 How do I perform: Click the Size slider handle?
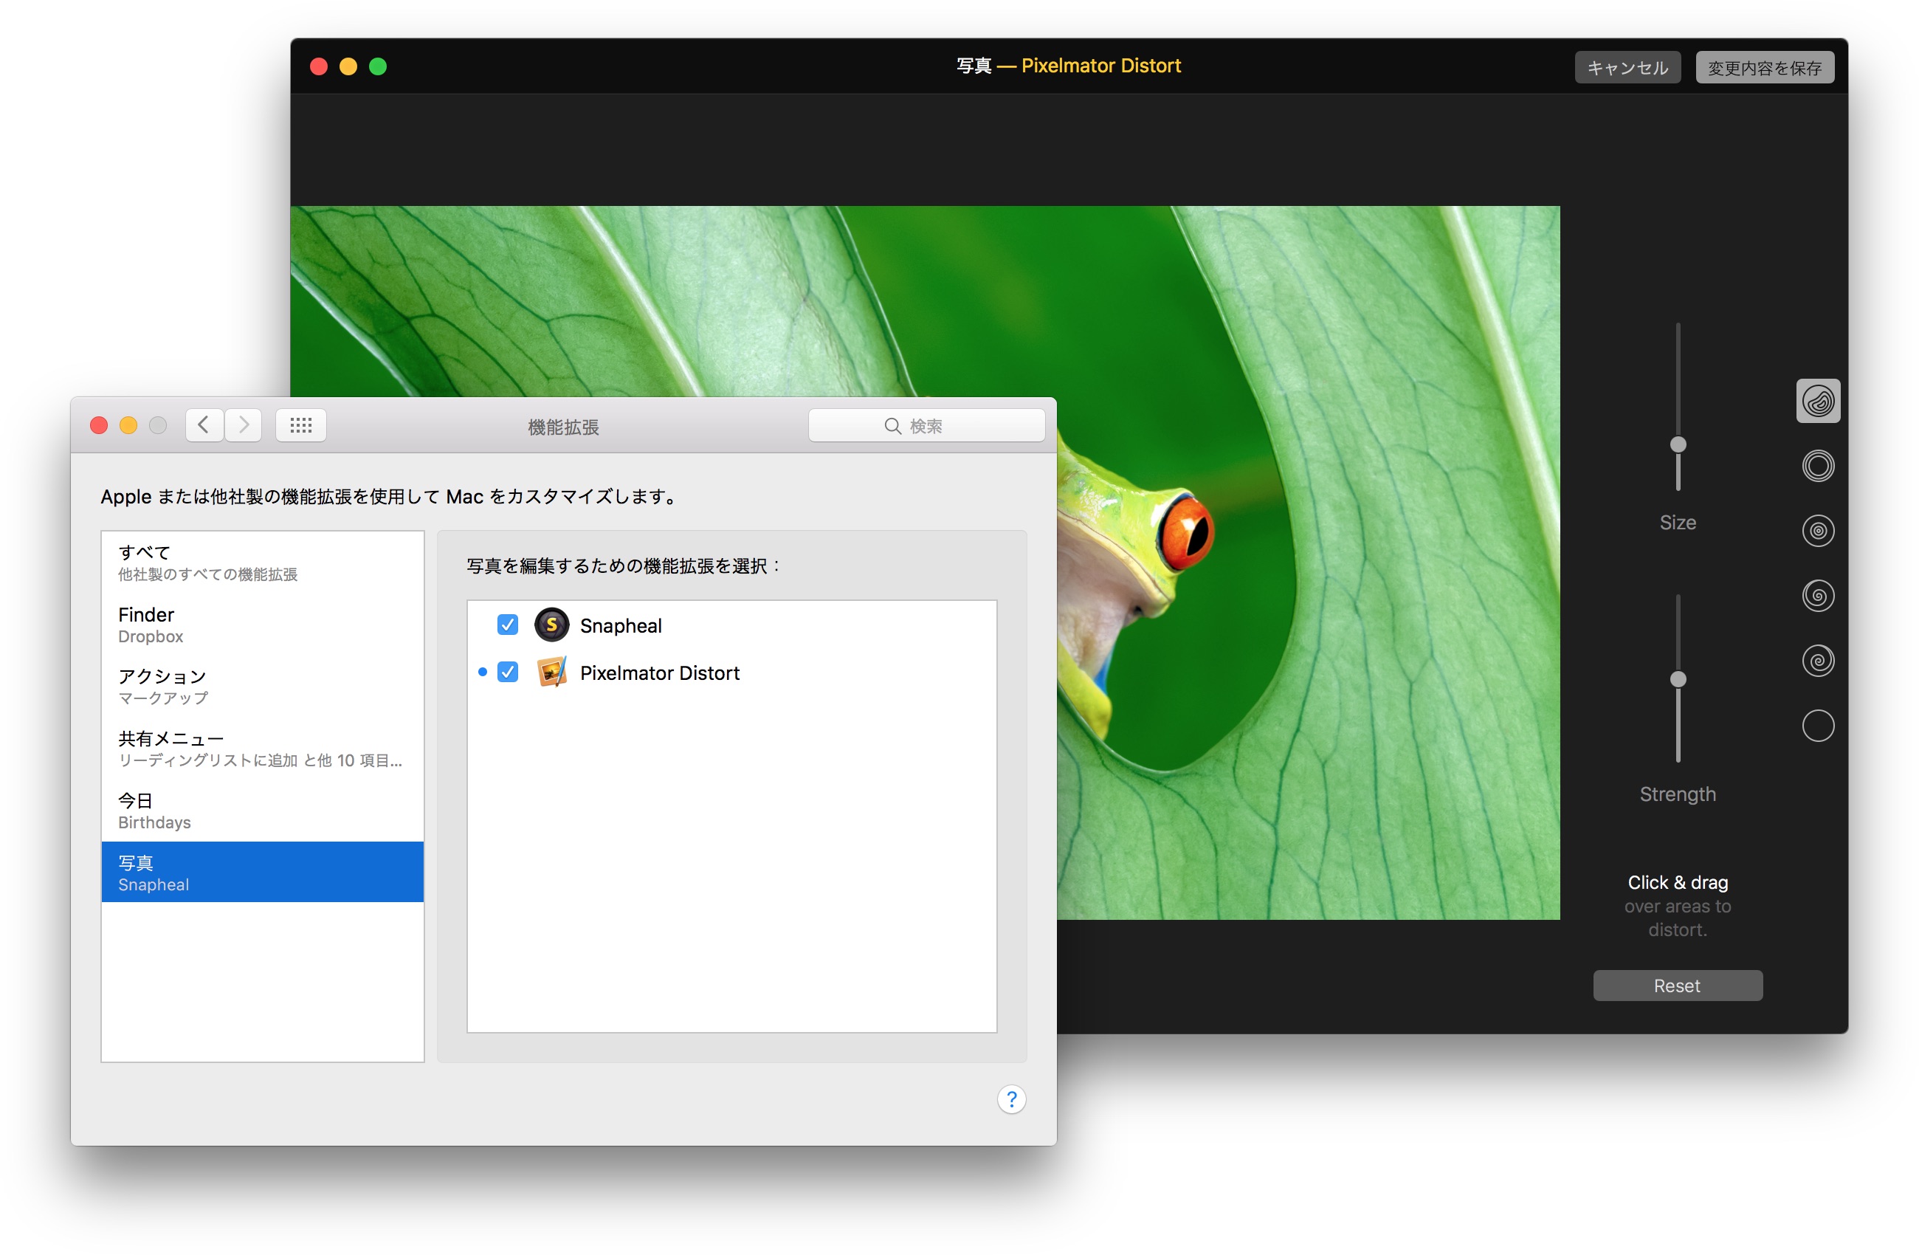pos(1678,444)
